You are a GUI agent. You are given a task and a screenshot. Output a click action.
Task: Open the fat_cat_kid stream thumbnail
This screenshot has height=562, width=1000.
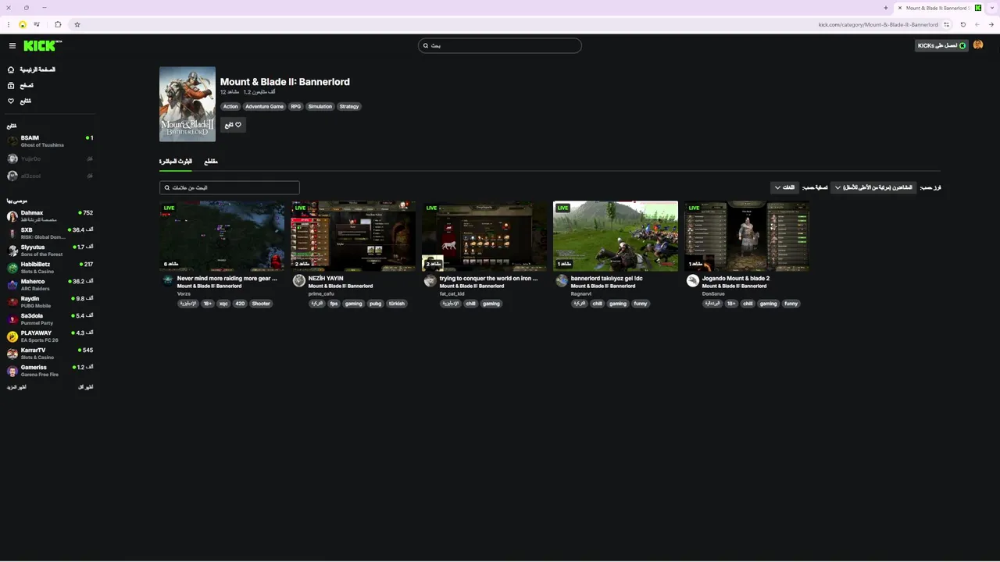click(484, 236)
